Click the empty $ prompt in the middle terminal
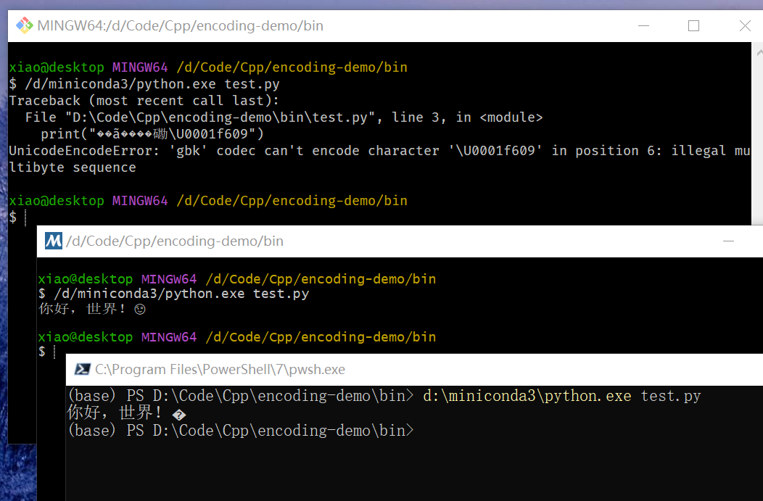Viewport: 763px width, 501px height. (x=42, y=352)
